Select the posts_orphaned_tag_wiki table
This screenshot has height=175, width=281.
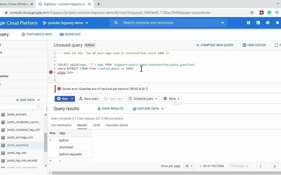point(23,130)
